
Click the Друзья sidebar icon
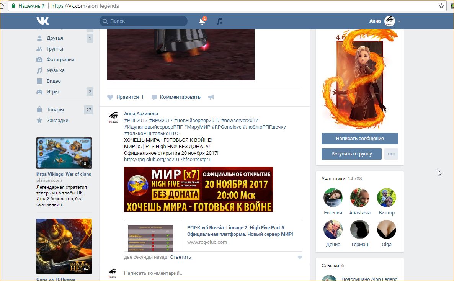[x=39, y=38]
